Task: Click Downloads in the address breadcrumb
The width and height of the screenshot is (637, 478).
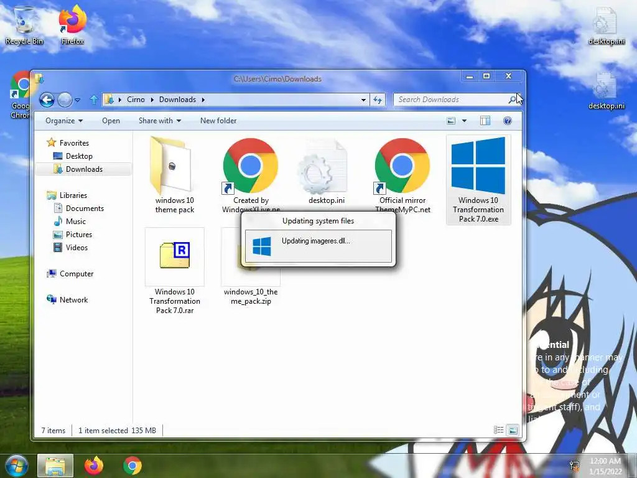Action: (x=177, y=100)
